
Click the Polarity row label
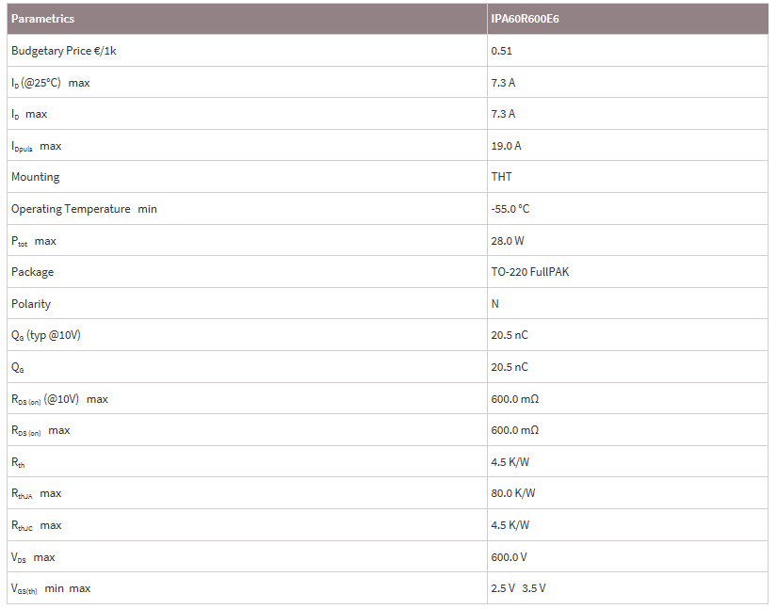[31, 304]
